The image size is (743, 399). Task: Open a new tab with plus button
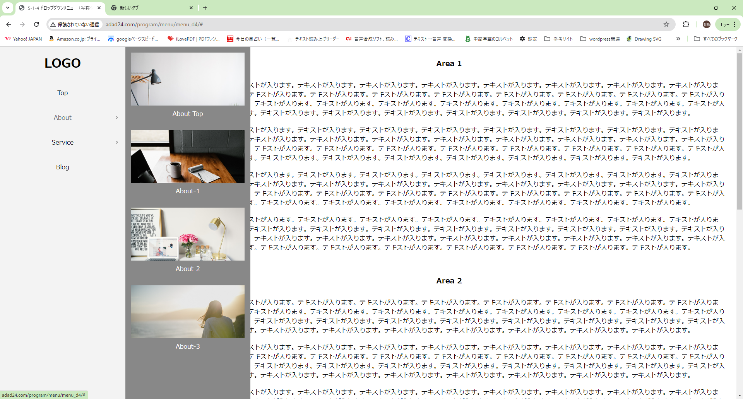[205, 8]
